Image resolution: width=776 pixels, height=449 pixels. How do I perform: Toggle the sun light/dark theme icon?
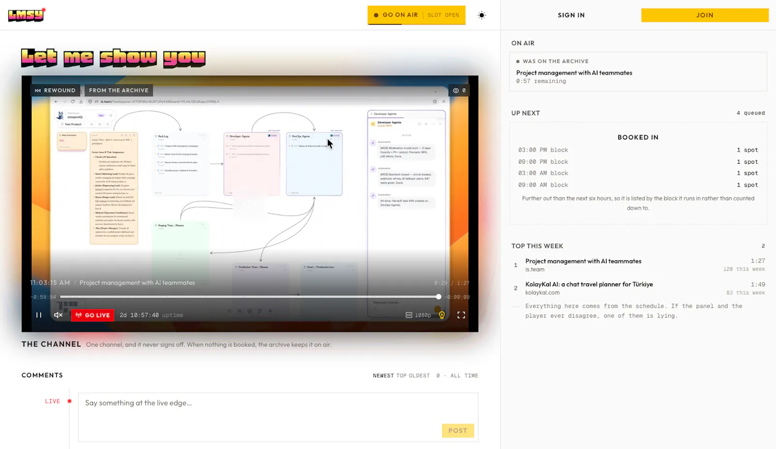482,15
